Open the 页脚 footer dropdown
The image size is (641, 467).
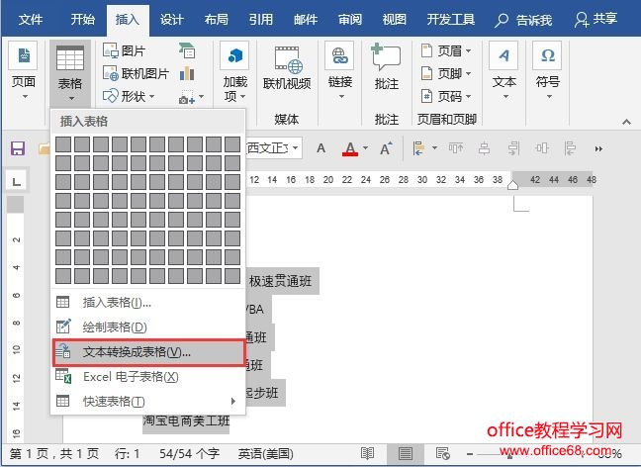446,73
